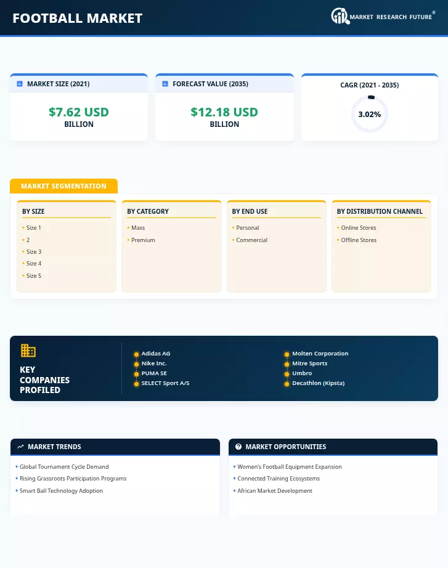Screen dimensions: 448x568
Task: Click Nike Inc. in key companies
Action: [x=154, y=363]
